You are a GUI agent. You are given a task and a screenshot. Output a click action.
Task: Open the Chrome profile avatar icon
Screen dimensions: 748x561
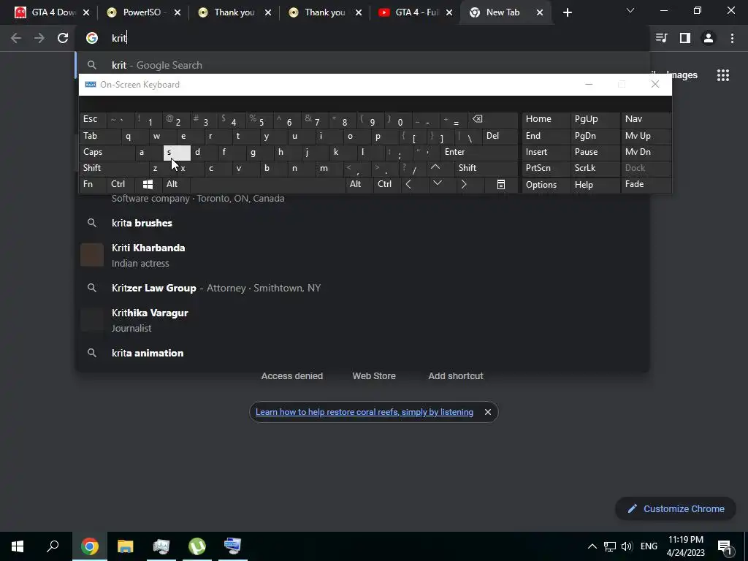click(709, 38)
